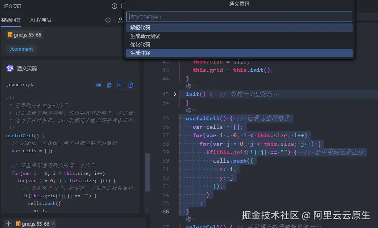The height and width of the screenshot is (228, 378).
Task: Click "y: j" on editor line 62
Action: 226,178
